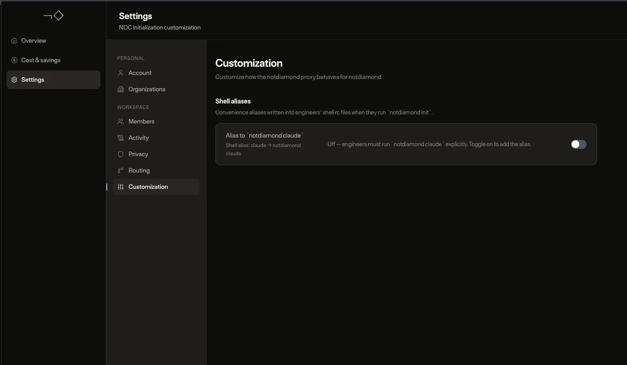Click the "Off — engineers must run" status text
Screen dimensions: 627x365
[429, 144]
